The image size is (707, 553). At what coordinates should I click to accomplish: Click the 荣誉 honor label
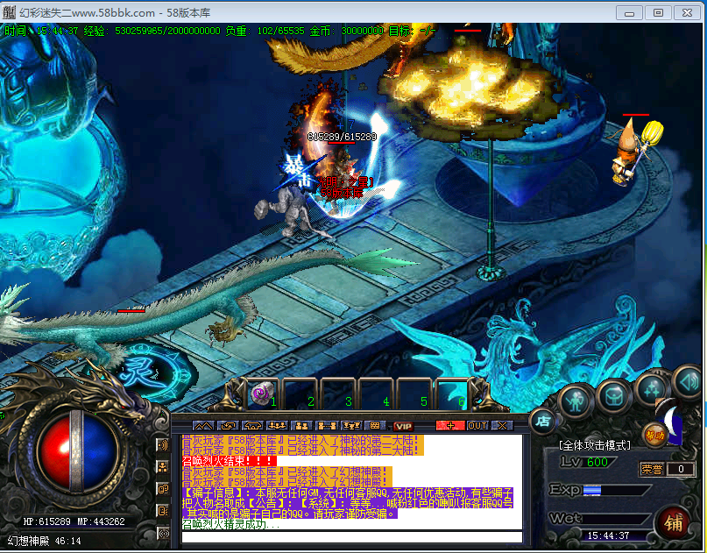tap(652, 469)
